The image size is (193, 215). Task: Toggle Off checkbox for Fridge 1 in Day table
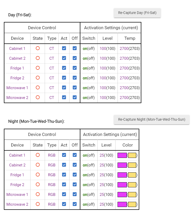[x=75, y=68]
